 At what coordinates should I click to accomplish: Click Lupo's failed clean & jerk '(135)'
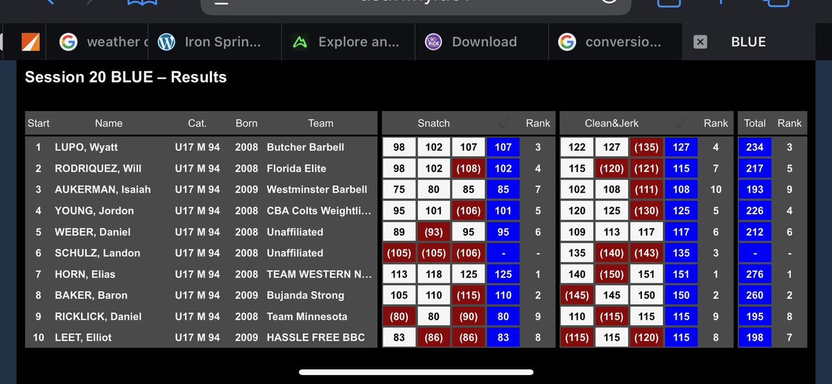pyautogui.click(x=645, y=147)
